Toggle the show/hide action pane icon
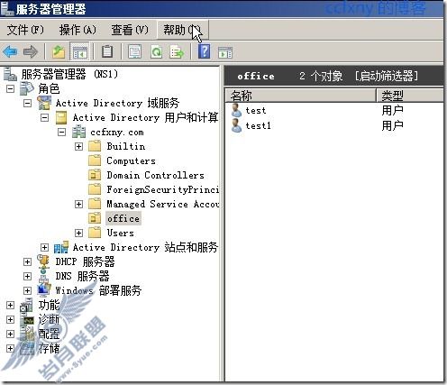447x385 pixels. click(x=225, y=52)
